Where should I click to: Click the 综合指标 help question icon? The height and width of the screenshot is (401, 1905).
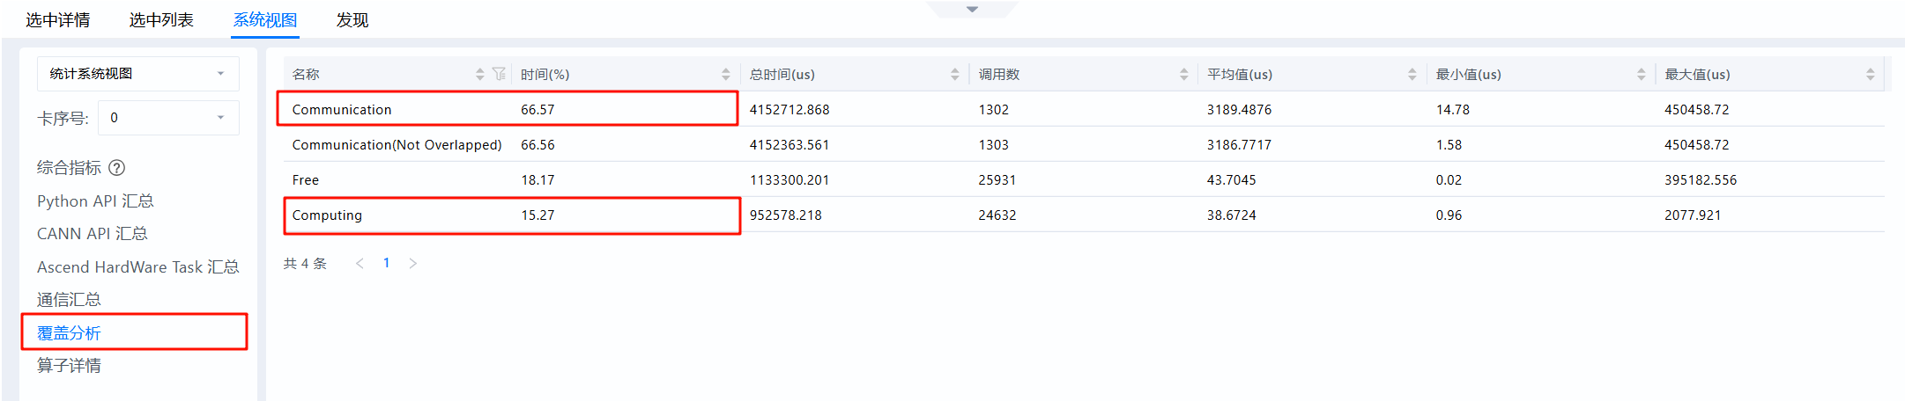(116, 168)
